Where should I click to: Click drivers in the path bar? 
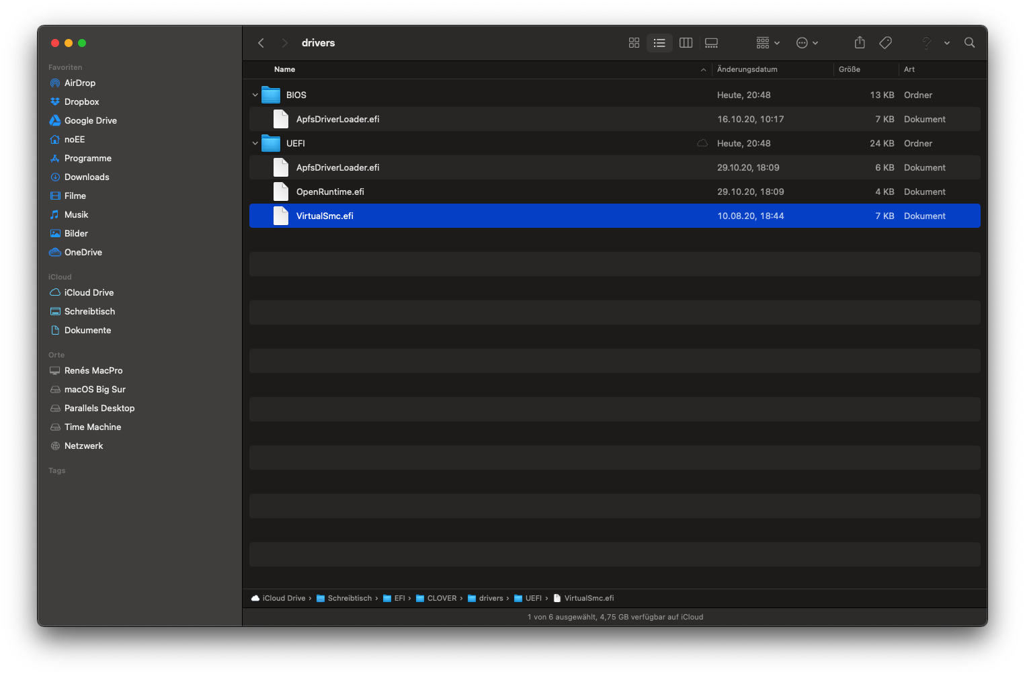pyautogui.click(x=485, y=598)
